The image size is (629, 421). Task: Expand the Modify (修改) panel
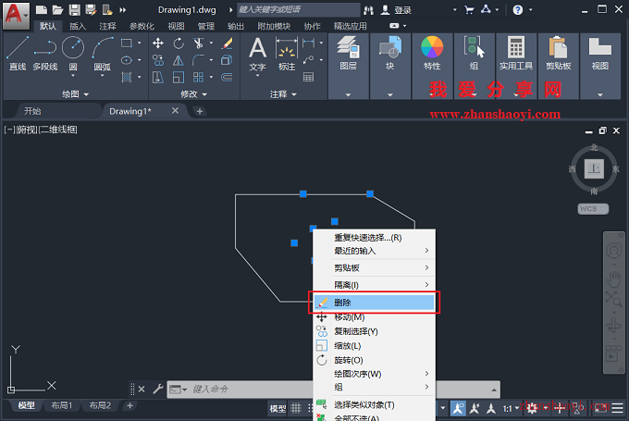[193, 94]
